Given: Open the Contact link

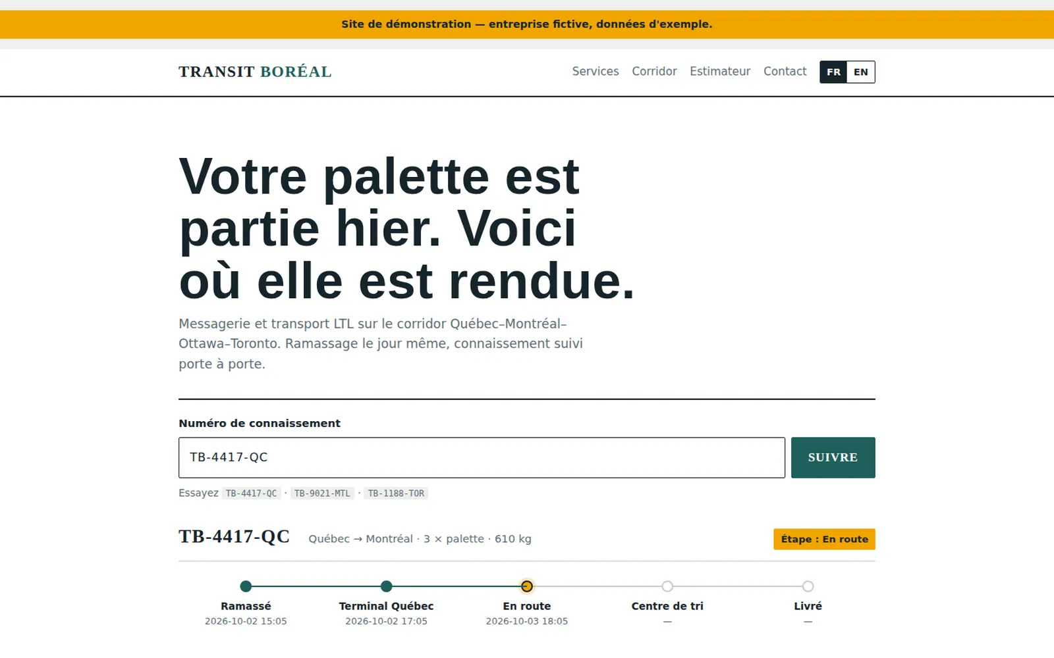Looking at the screenshot, I should coord(785,72).
